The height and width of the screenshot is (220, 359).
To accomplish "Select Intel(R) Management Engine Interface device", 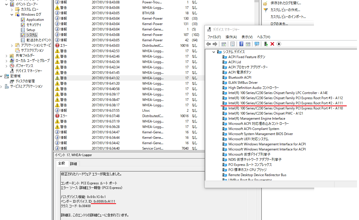I will [257, 119].
